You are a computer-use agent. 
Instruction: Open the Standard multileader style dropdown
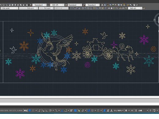click(x=93, y=5)
